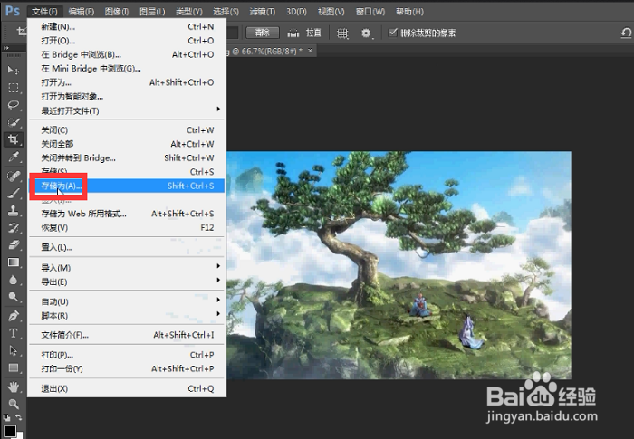Click the Photoshop Ps logo
The width and height of the screenshot is (634, 439).
coord(13,11)
